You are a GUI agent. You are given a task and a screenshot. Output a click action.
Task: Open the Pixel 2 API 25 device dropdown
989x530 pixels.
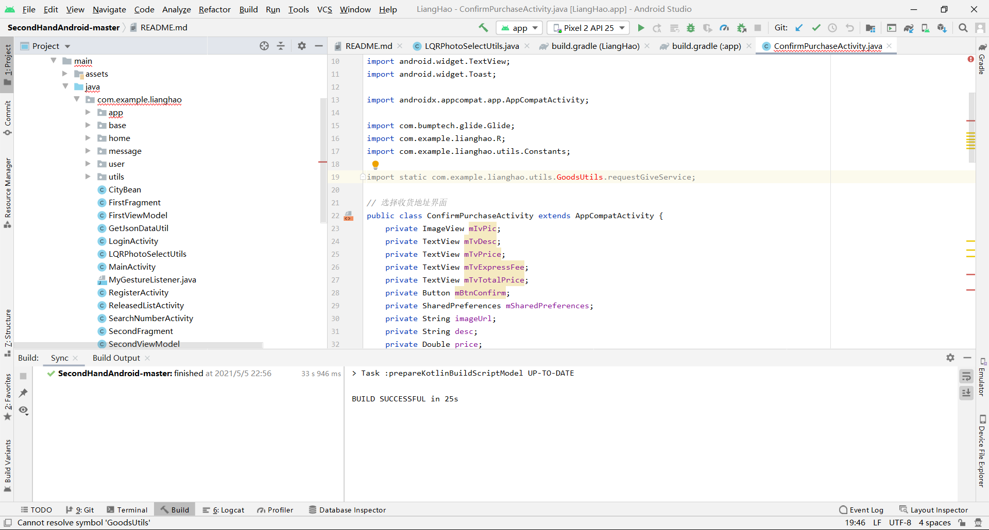point(588,28)
